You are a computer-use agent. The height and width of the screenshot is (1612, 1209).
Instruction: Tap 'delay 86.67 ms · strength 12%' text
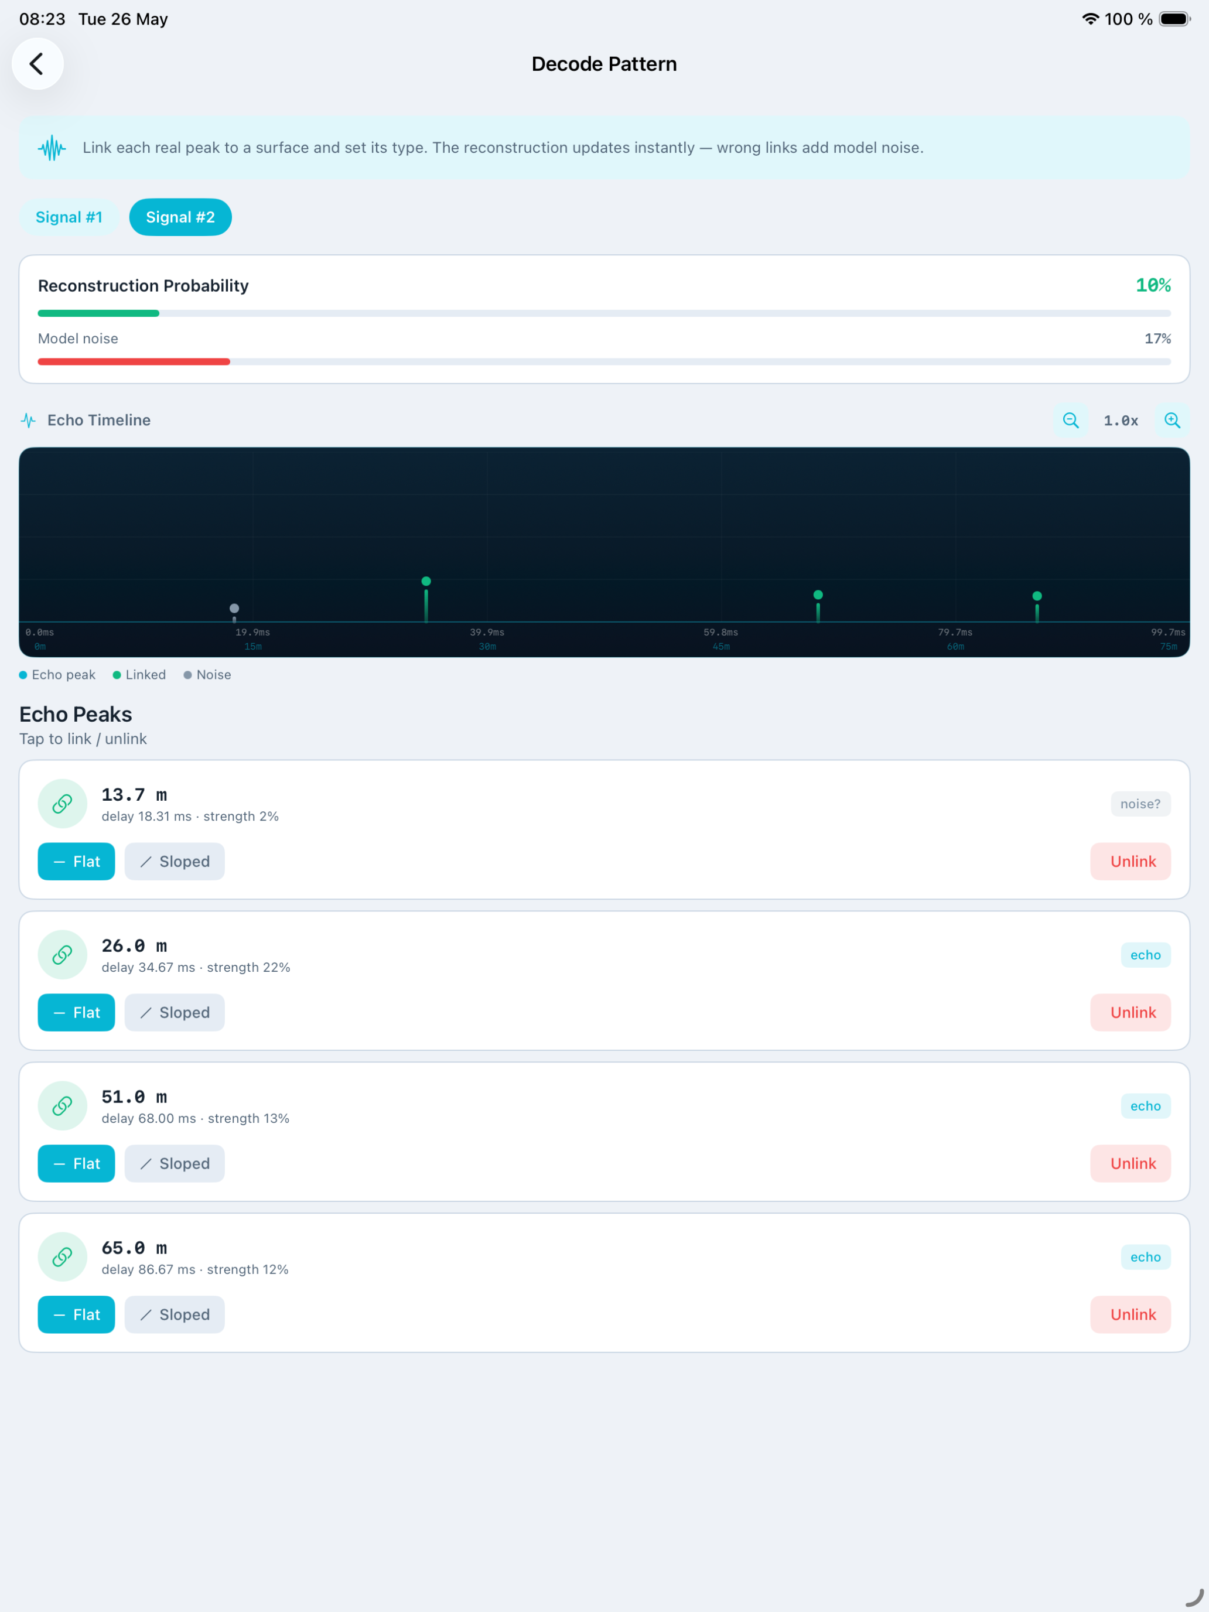195,1269
